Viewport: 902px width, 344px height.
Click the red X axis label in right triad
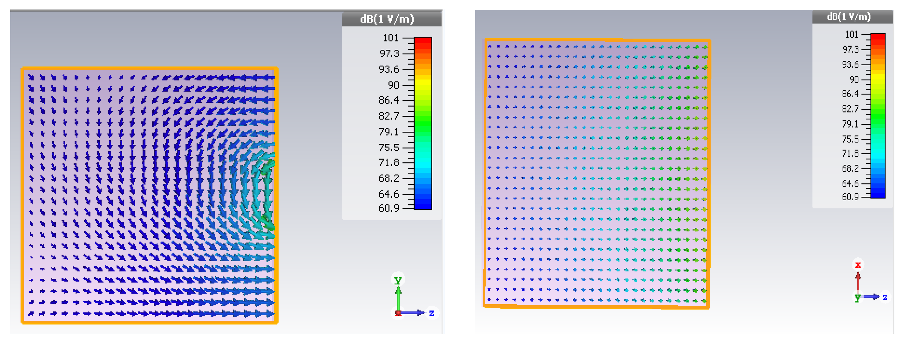[x=858, y=265]
